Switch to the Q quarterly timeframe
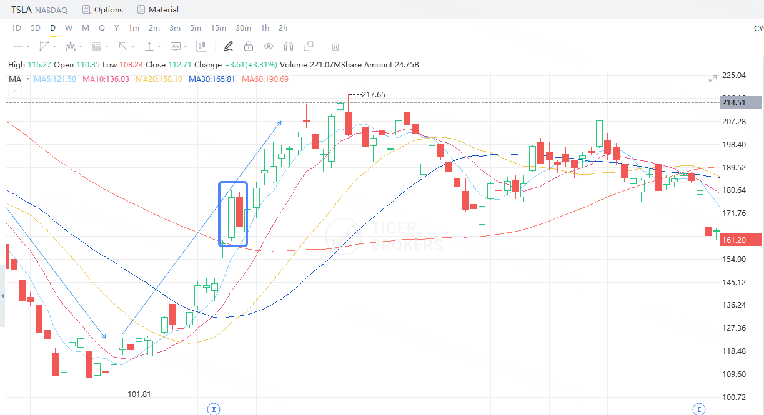764x415 pixels. tap(102, 28)
